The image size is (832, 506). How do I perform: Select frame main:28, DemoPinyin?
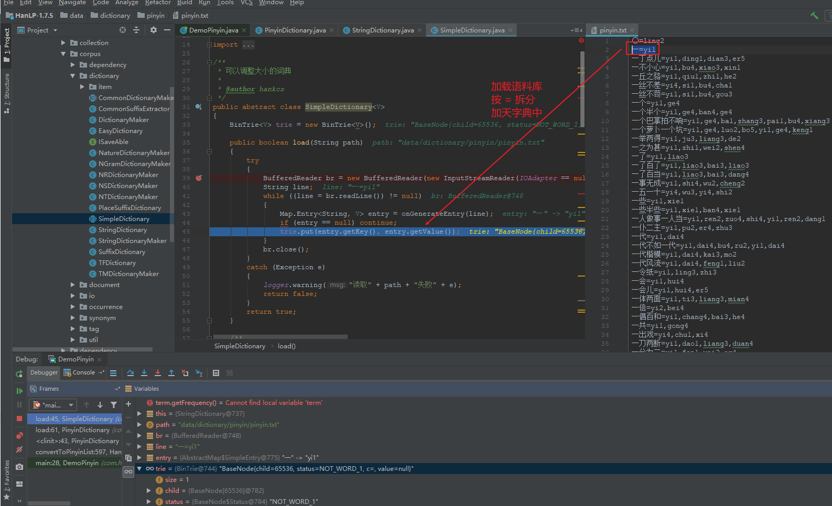(74, 463)
